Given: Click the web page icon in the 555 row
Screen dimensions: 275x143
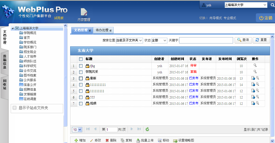Looking at the screenshot, I should [253, 97].
